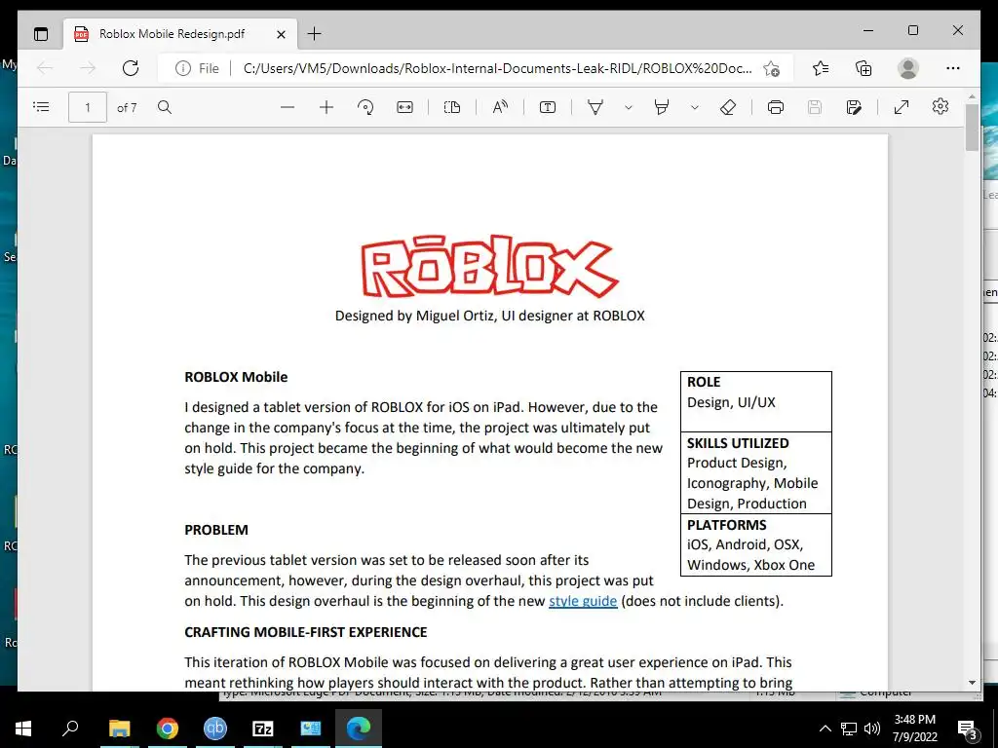Viewport: 998px width, 748px height.
Task: Click the 'PLATFORMS' table heading
Action: 727,525
